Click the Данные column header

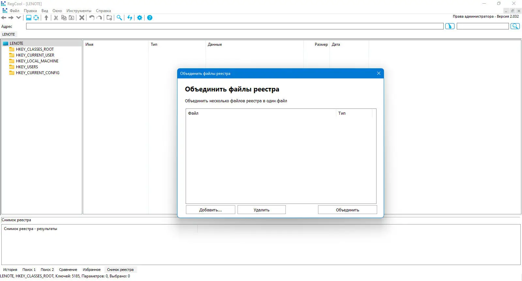pyautogui.click(x=254, y=44)
